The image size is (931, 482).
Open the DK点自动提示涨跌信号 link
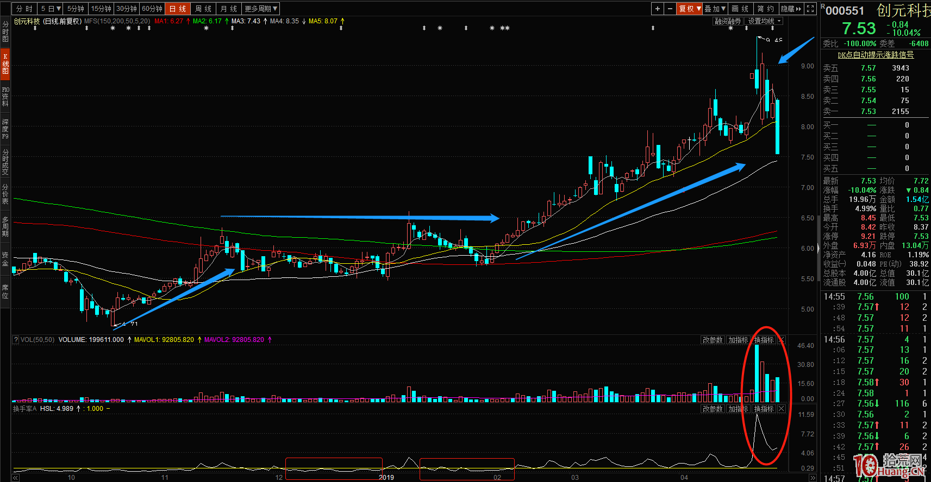(x=875, y=55)
